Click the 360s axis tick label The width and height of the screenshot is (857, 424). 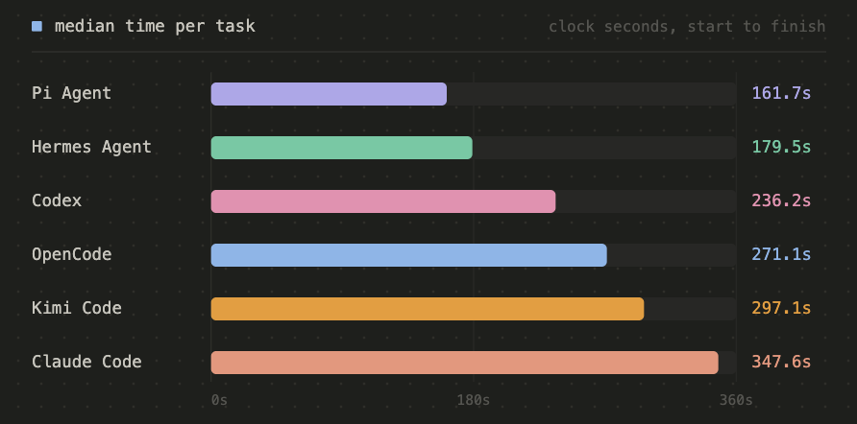(736, 400)
